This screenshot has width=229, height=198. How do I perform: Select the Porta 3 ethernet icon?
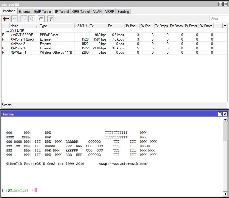13,48
